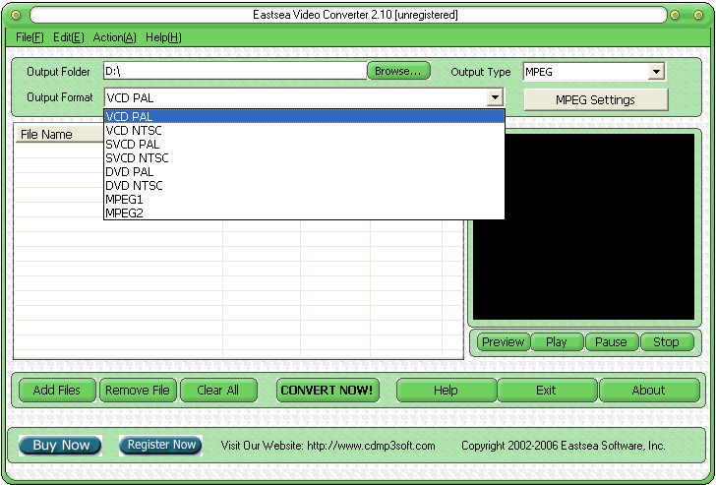This screenshot has width=716, height=485.
Task: Click the Exit button
Action: pyautogui.click(x=547, y=390)
